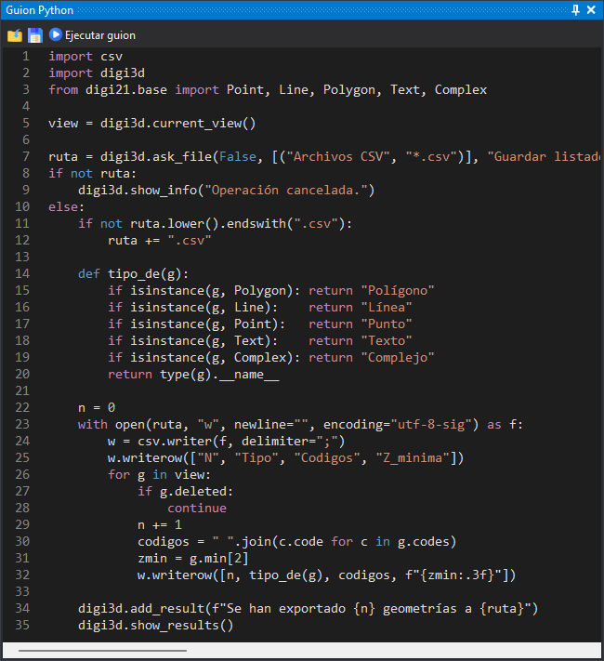Image resolution: width=604 pixels, height=661 pixels.
Task: Place cursor on 'import csv' line
Action: tap(85, 56)
